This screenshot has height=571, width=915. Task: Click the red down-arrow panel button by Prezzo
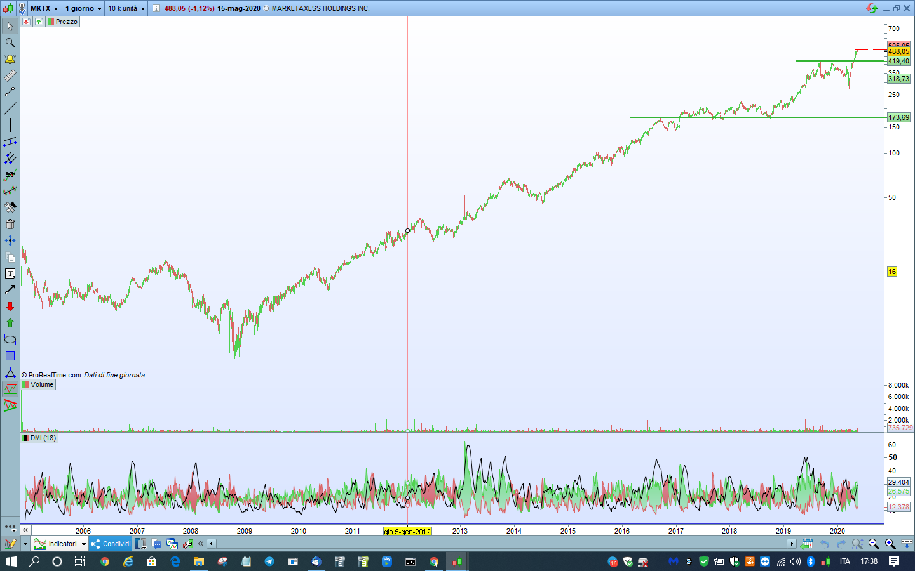[x=26, y=22]
